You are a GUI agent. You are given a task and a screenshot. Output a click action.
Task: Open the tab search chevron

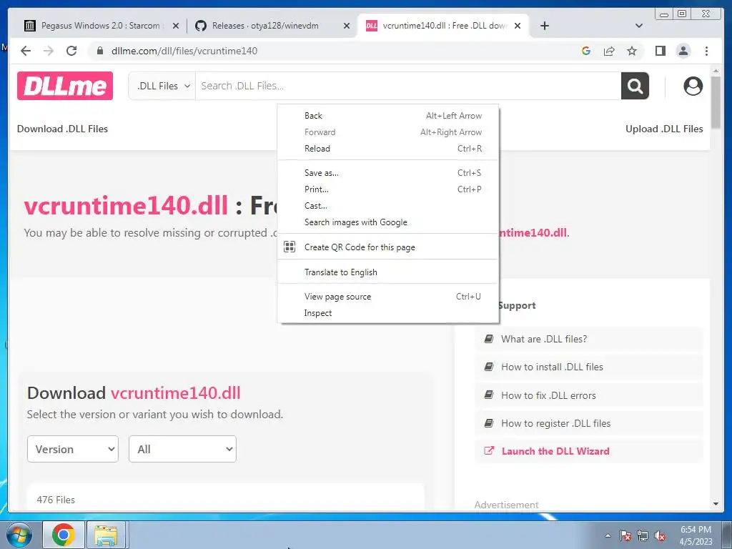tap(639, 26)
